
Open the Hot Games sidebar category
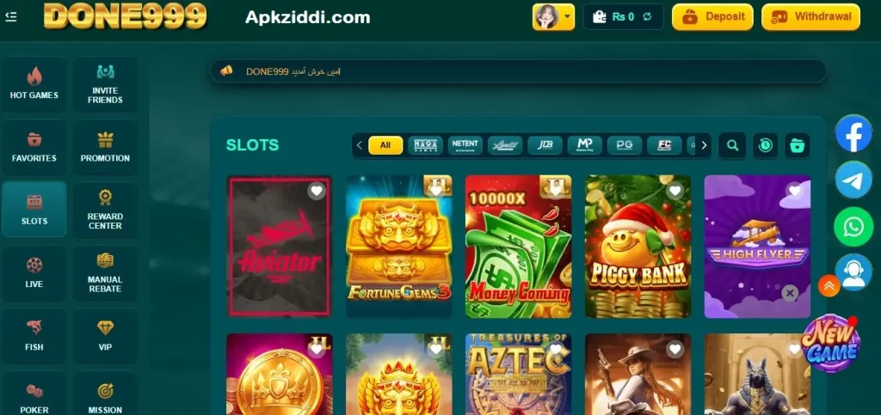pyautogui.click(x=34, y=83)
